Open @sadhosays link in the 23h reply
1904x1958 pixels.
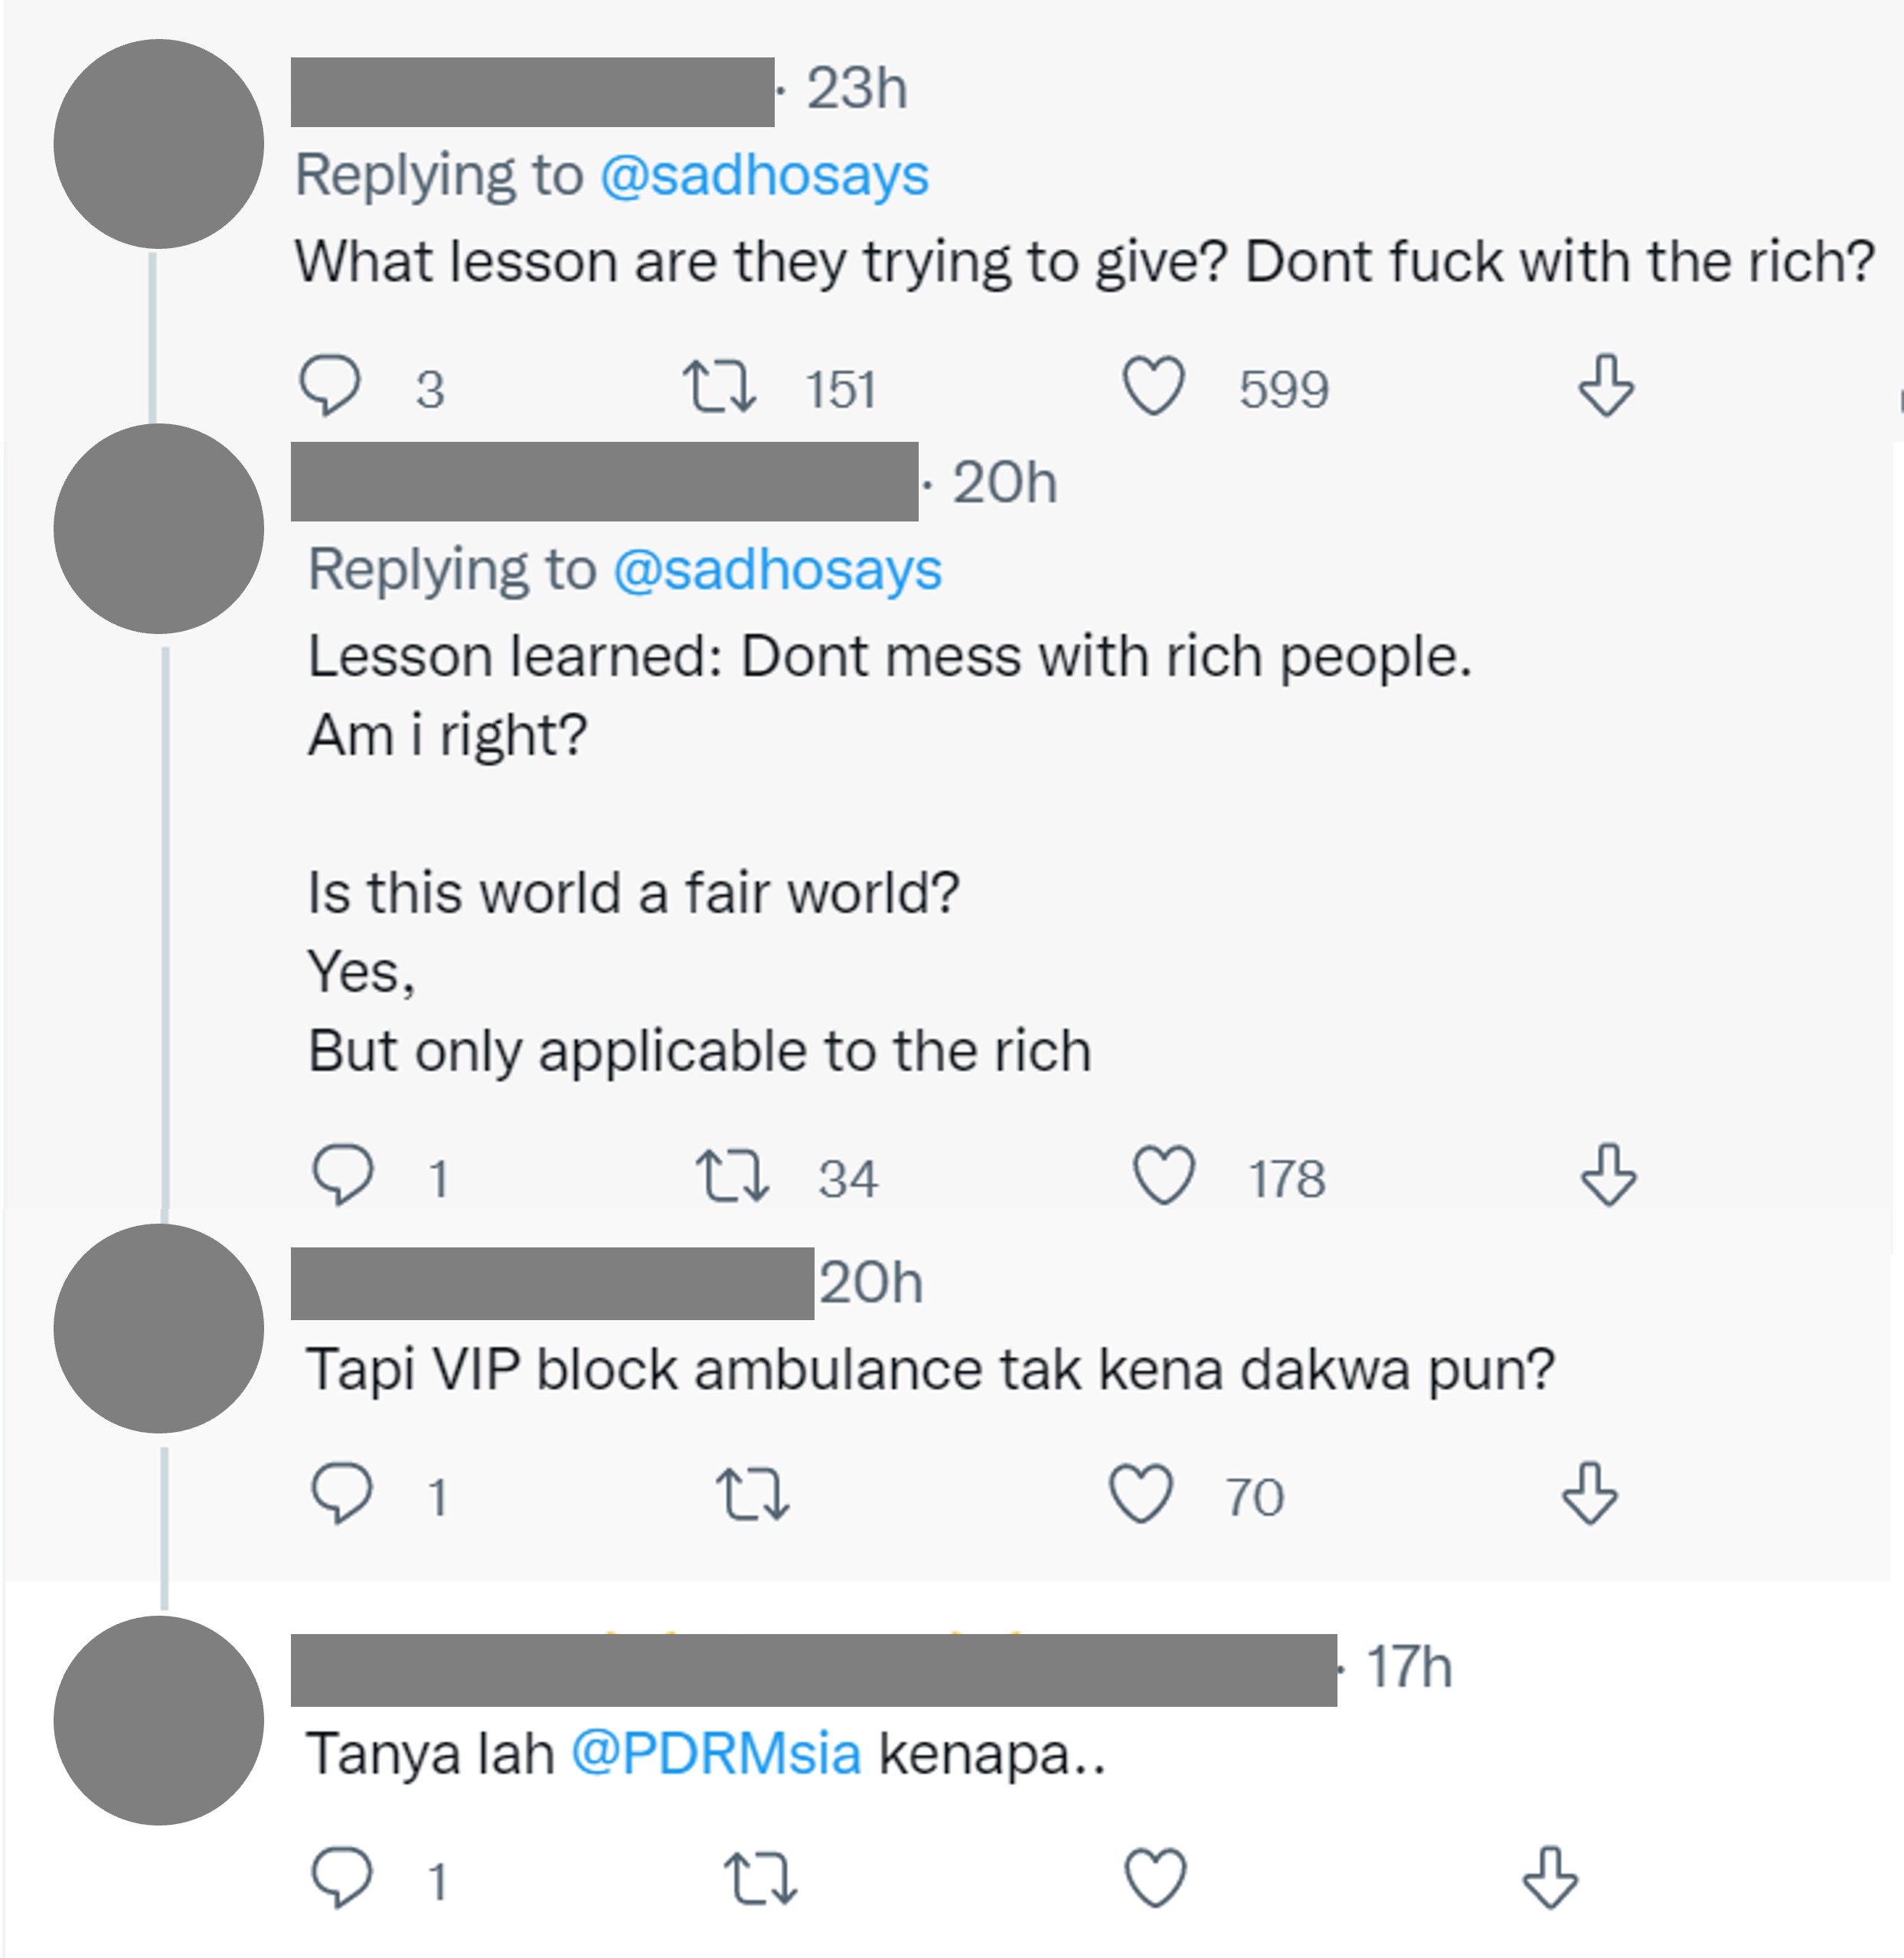pos(765,175)
